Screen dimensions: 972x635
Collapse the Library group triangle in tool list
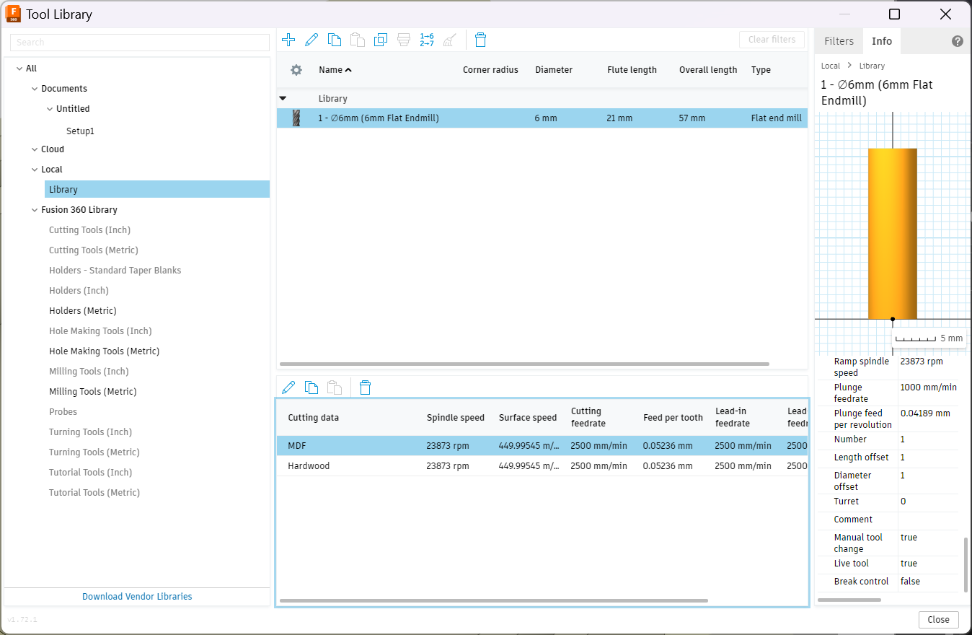click(x=283, y=98)
